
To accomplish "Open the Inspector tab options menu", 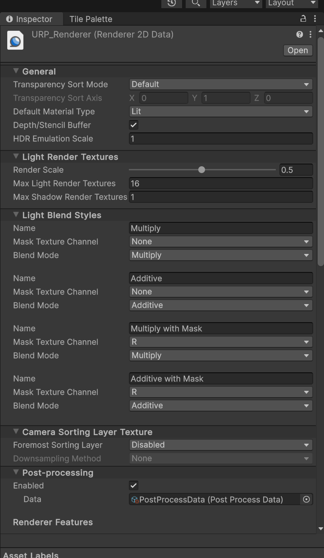I will [x=315, y=19].
